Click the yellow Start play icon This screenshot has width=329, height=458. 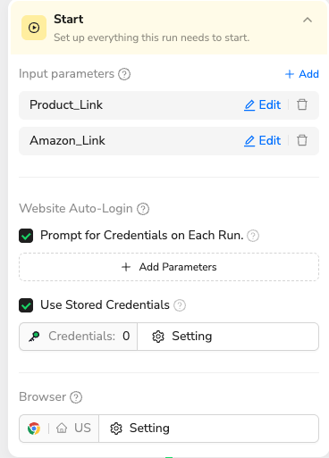[34, 28]
